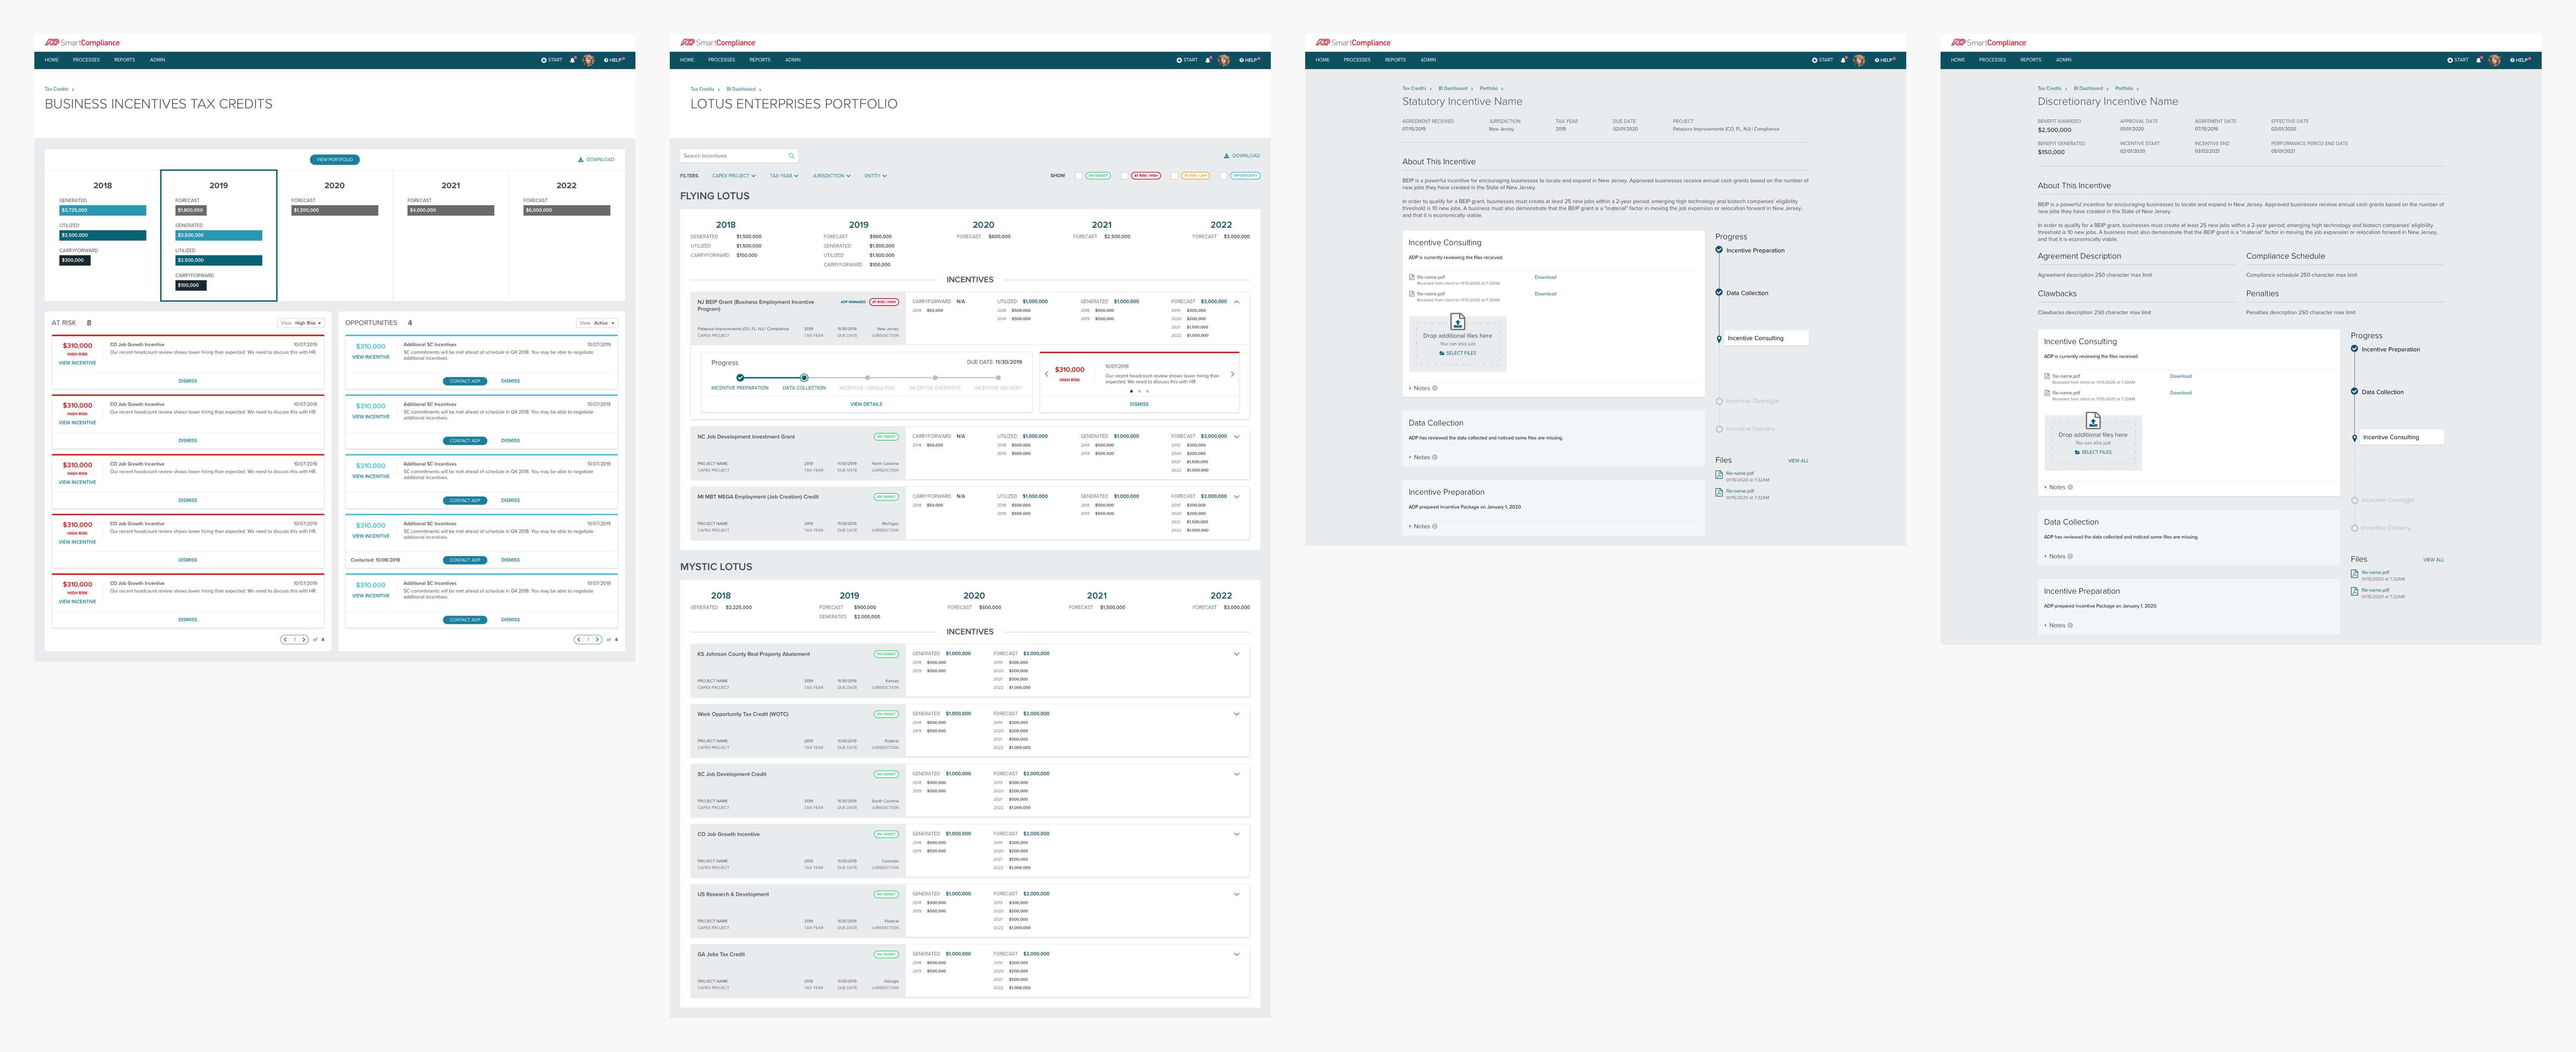Enable the On Target show checkbox
Viewport: 2576px width, 1052px height.
tap(1079, 176)
